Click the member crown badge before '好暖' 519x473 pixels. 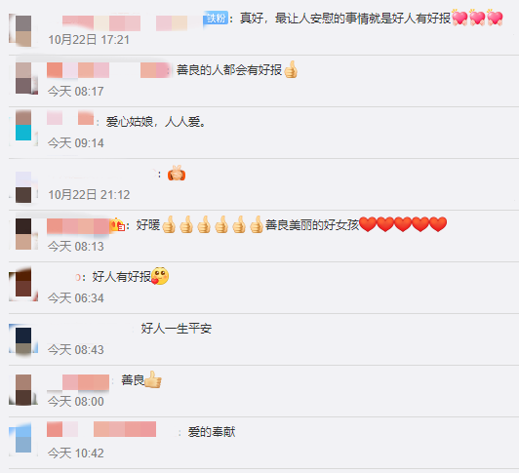click(118, 225)
